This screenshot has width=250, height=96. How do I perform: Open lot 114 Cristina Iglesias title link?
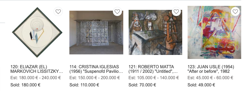point(96,69)
